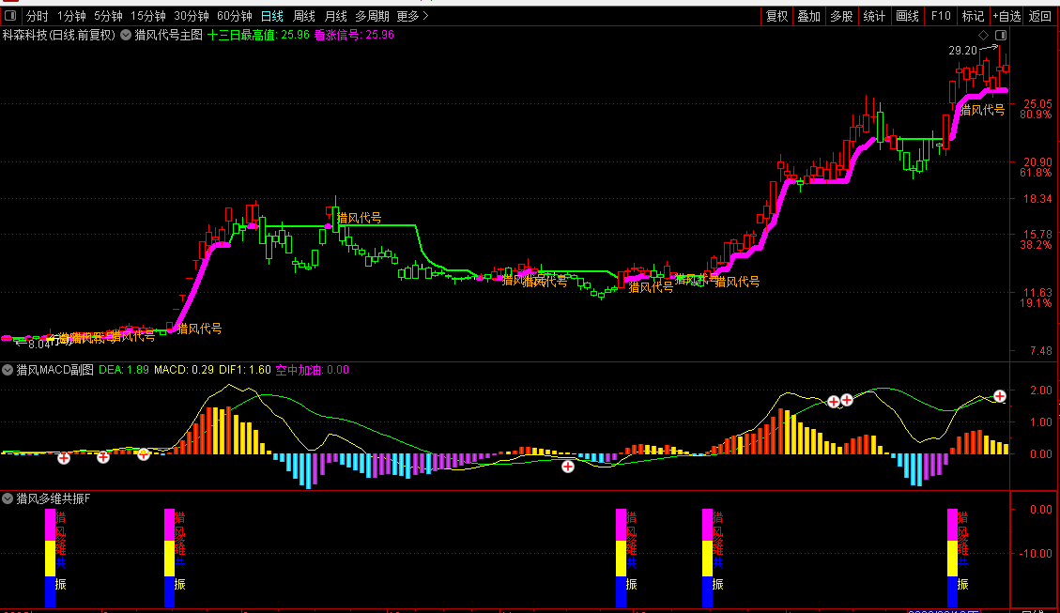Click the 统计 statistics button
Viewport: 1060px width, 613px height.
[x=874, y=16]
